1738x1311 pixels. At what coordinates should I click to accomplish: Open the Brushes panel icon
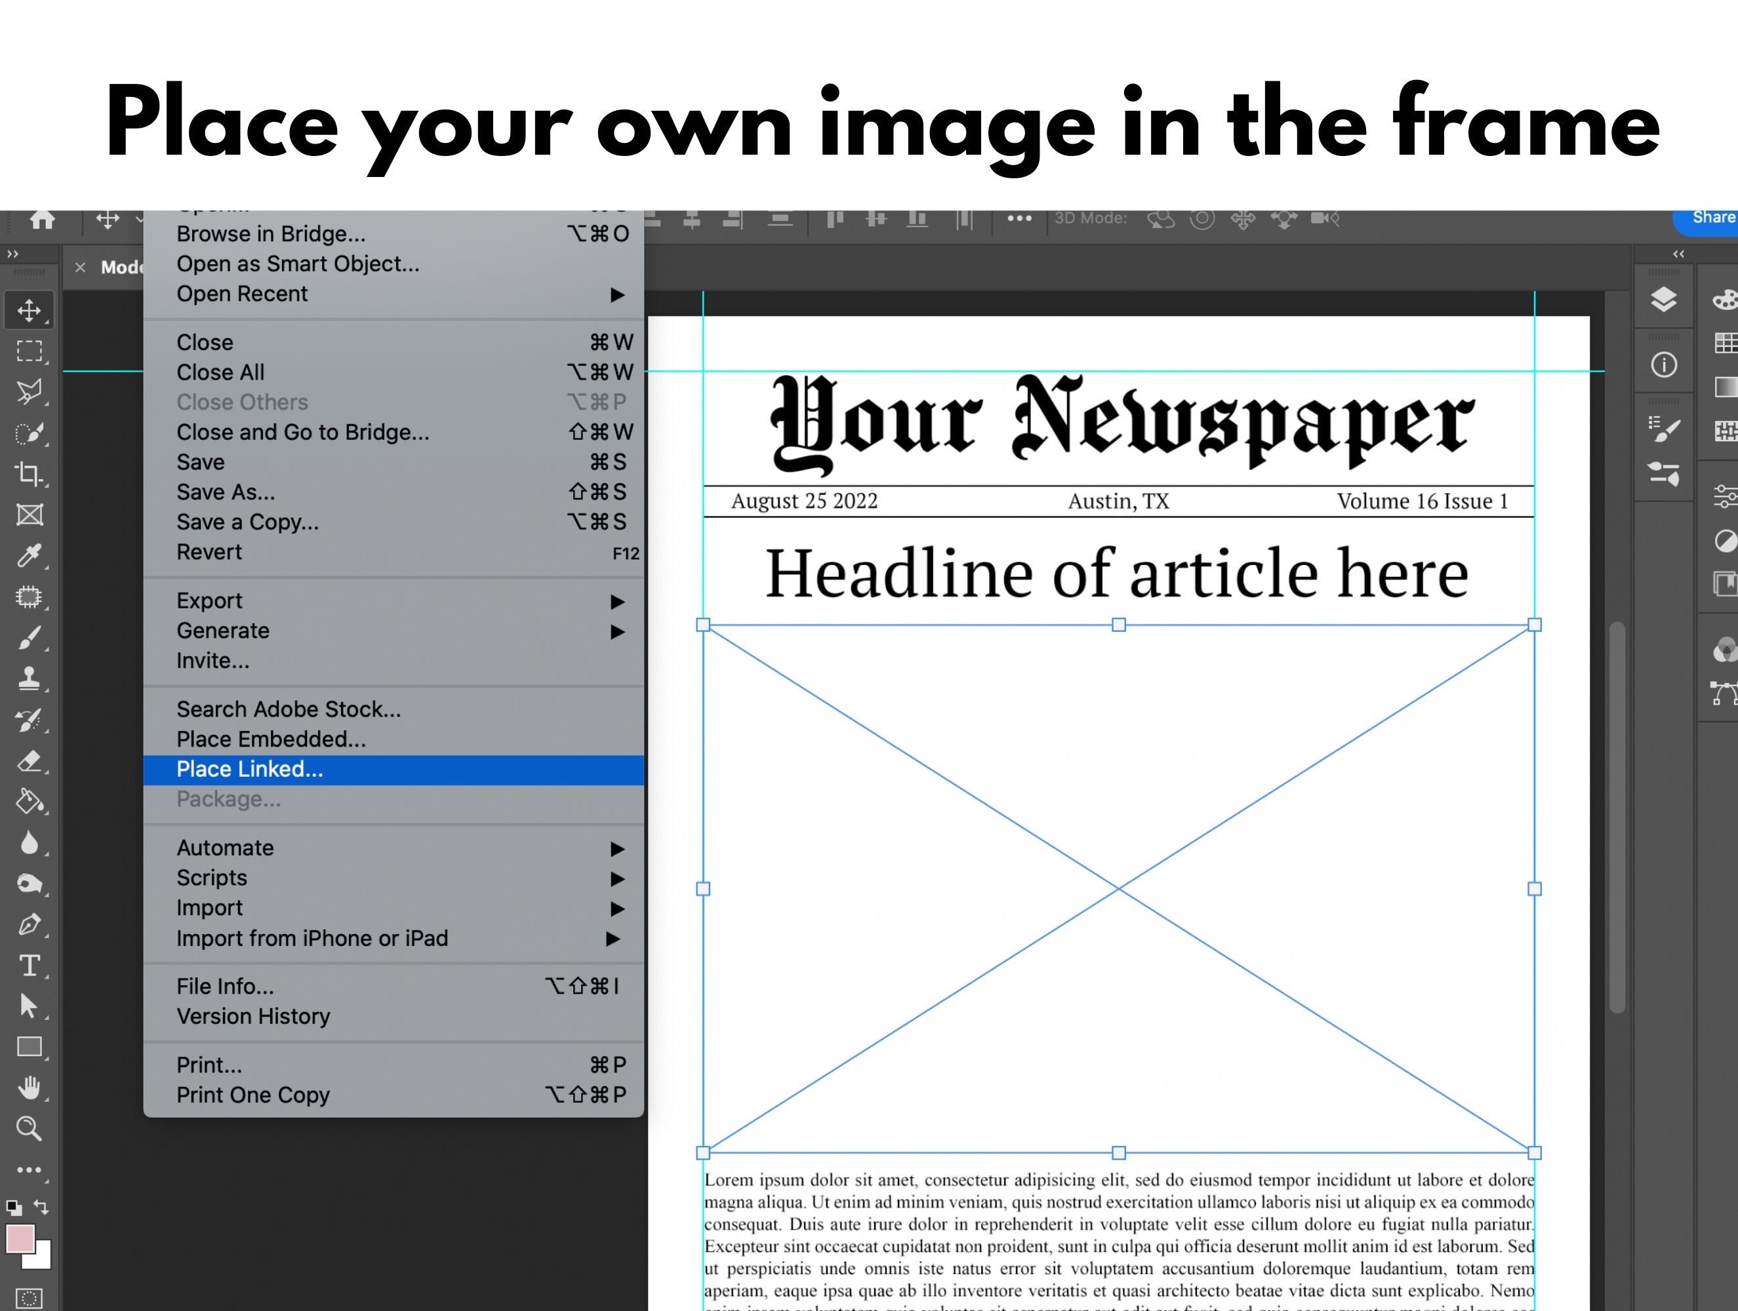tap(1663, 474)
